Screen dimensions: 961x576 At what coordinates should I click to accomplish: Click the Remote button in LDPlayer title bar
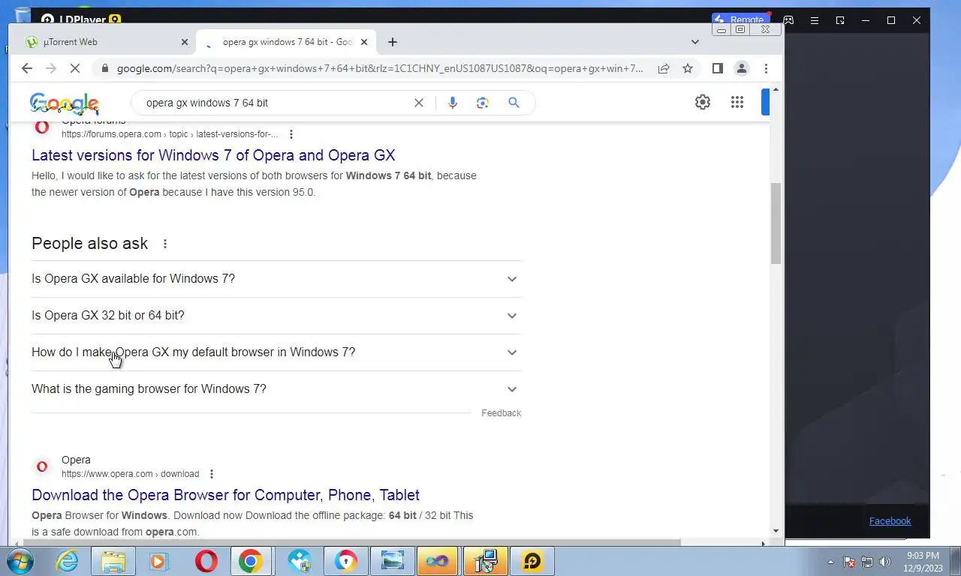[x=741, y=19]
